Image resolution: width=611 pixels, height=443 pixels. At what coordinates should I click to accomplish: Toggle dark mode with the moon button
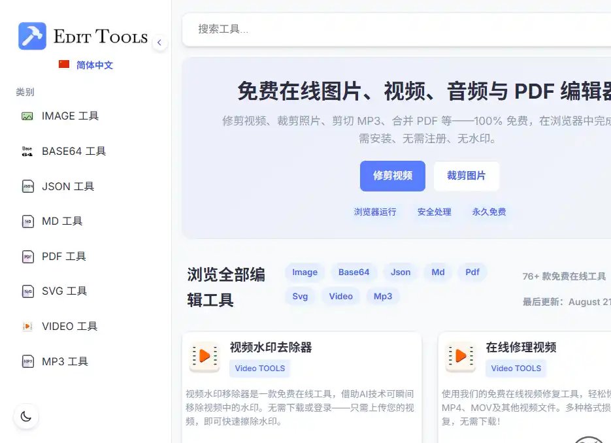point(26,416)
